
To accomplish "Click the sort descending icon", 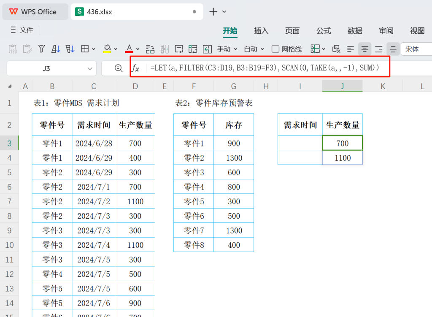I will click(70, 49).
